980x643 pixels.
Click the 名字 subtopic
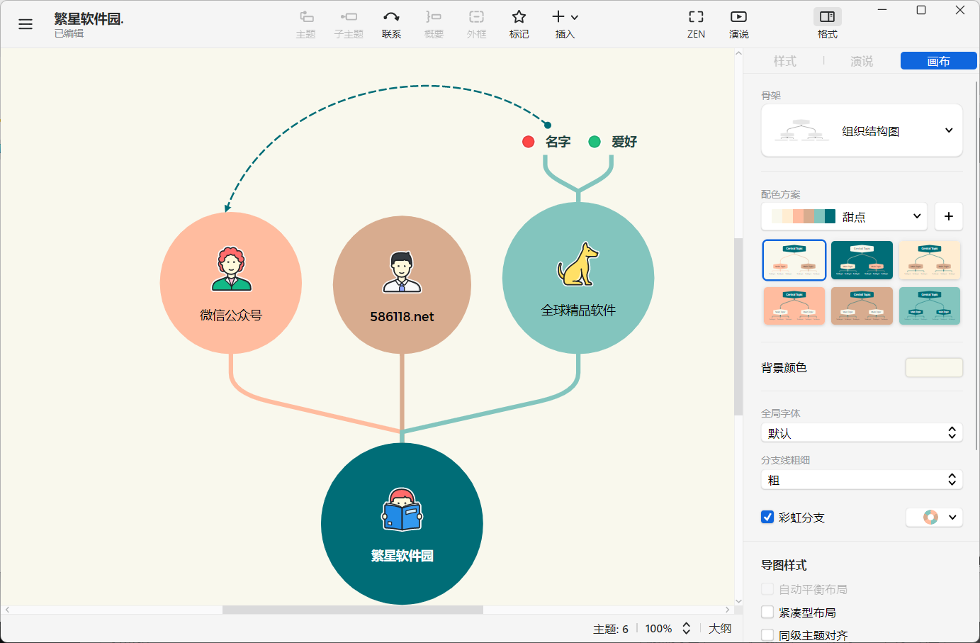(558, 142)
